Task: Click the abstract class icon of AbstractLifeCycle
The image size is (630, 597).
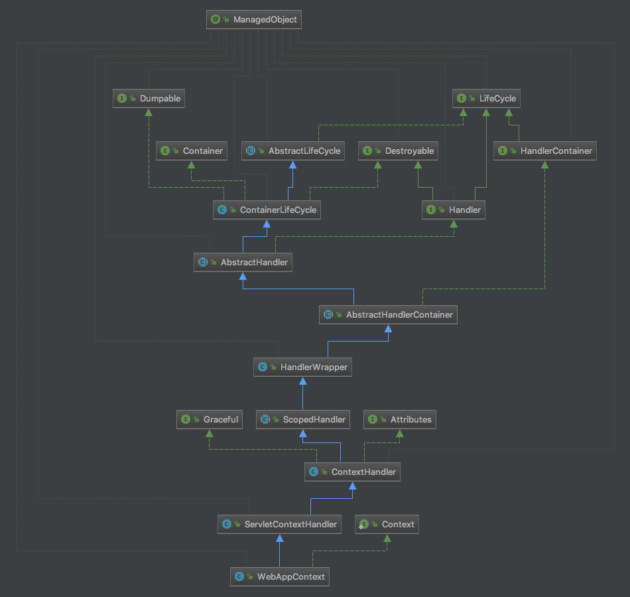Action: click(250, 151)
